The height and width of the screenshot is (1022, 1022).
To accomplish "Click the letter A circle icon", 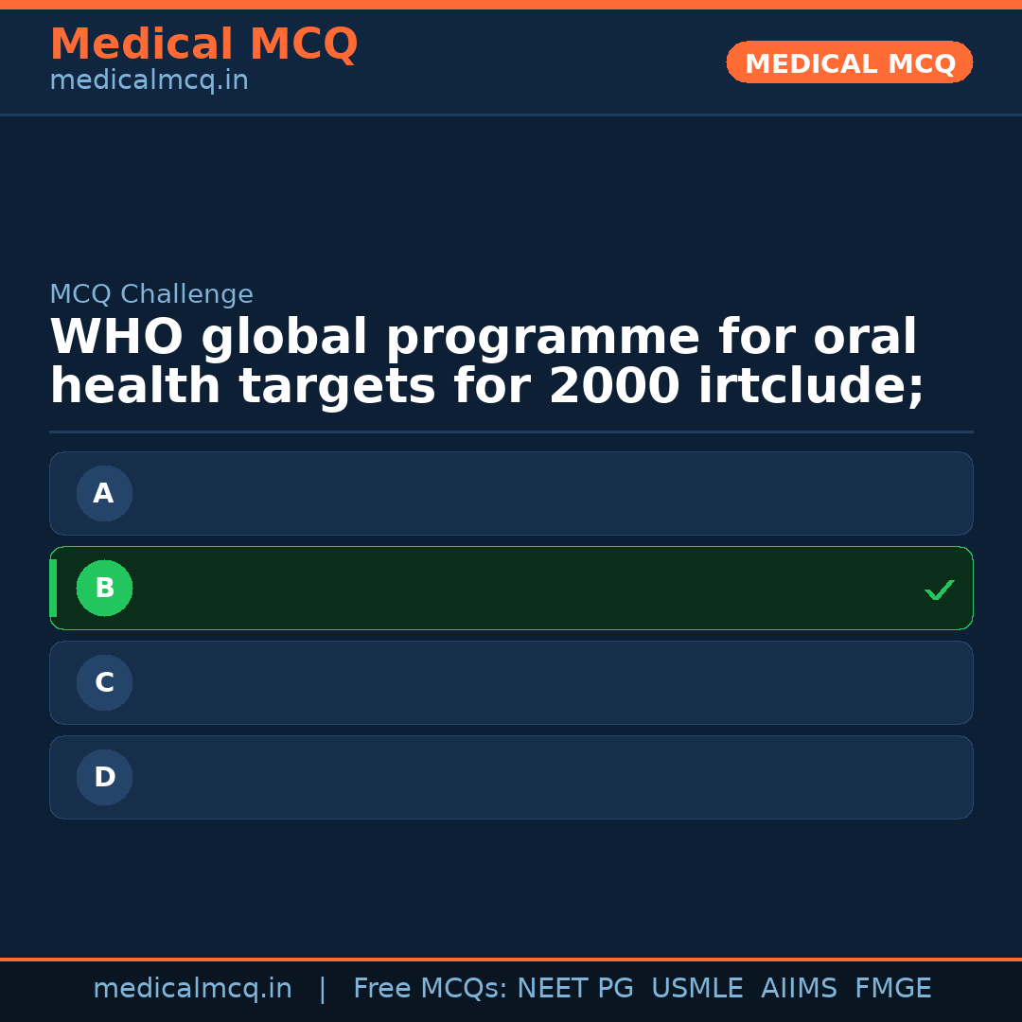I will pyautogui.click(x=104, y=493).
